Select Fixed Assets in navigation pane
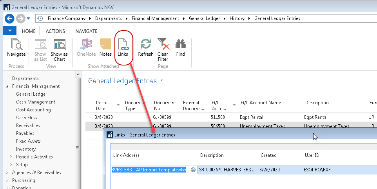 pos(28,141)
